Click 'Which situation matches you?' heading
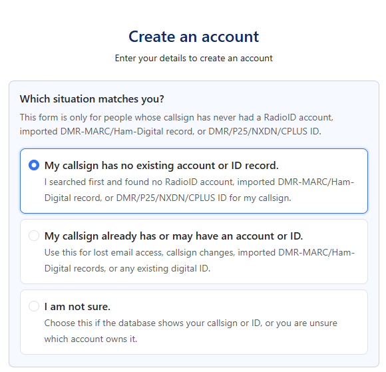Viewport: 386px width, 372px height. 92,99
